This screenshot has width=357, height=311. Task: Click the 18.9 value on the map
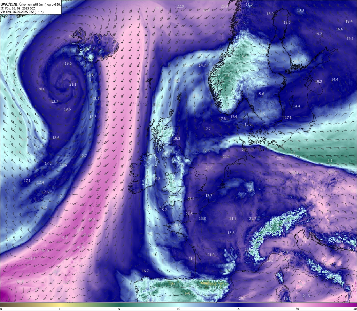270,14
